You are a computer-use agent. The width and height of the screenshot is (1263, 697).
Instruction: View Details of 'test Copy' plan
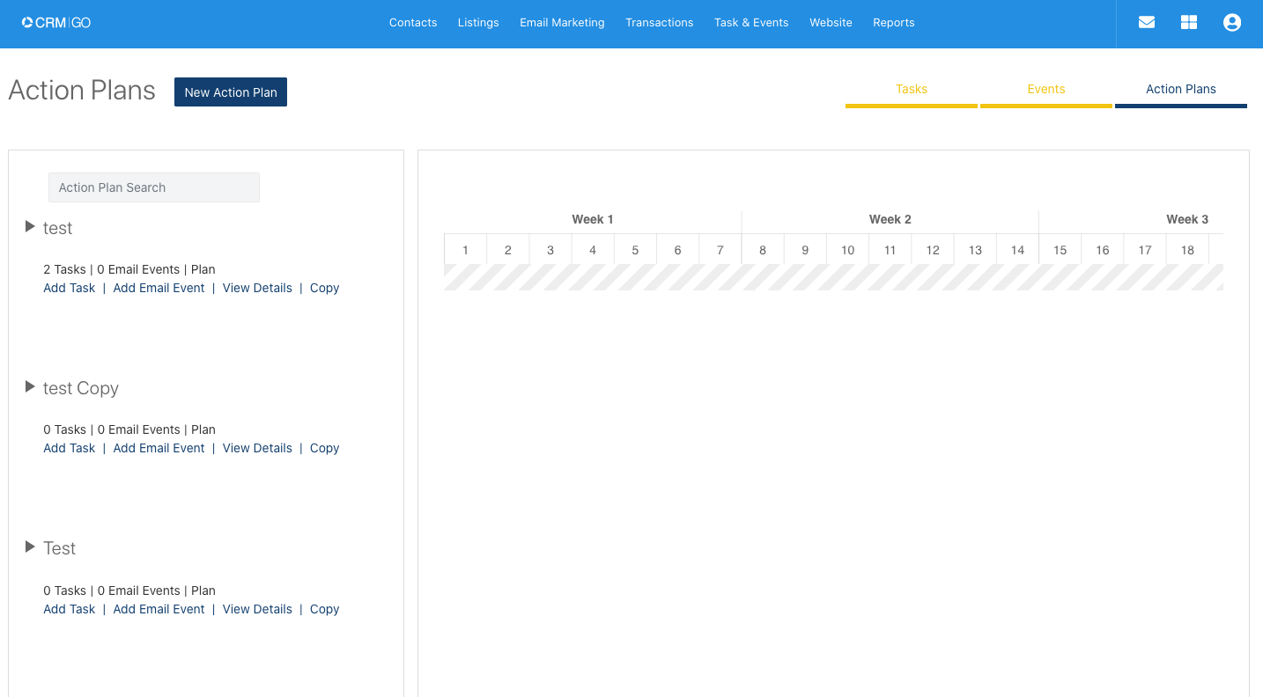coord(257,448)
